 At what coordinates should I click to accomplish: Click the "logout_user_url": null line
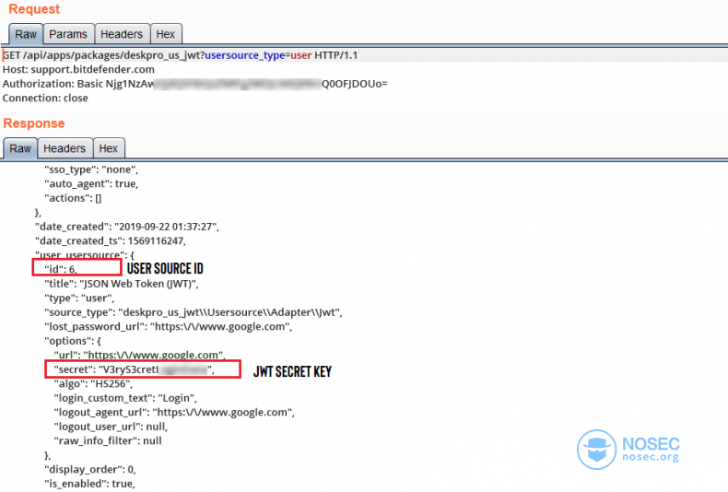coord(111,427)
